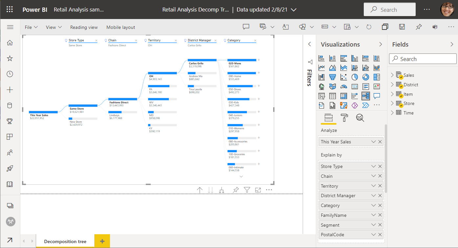Open Workspaces icon in sidebar

[10, 206]
